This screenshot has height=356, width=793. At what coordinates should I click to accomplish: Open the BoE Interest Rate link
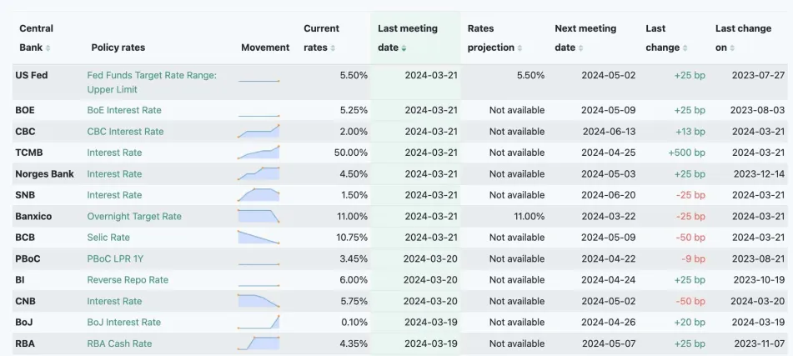[124, 110]
